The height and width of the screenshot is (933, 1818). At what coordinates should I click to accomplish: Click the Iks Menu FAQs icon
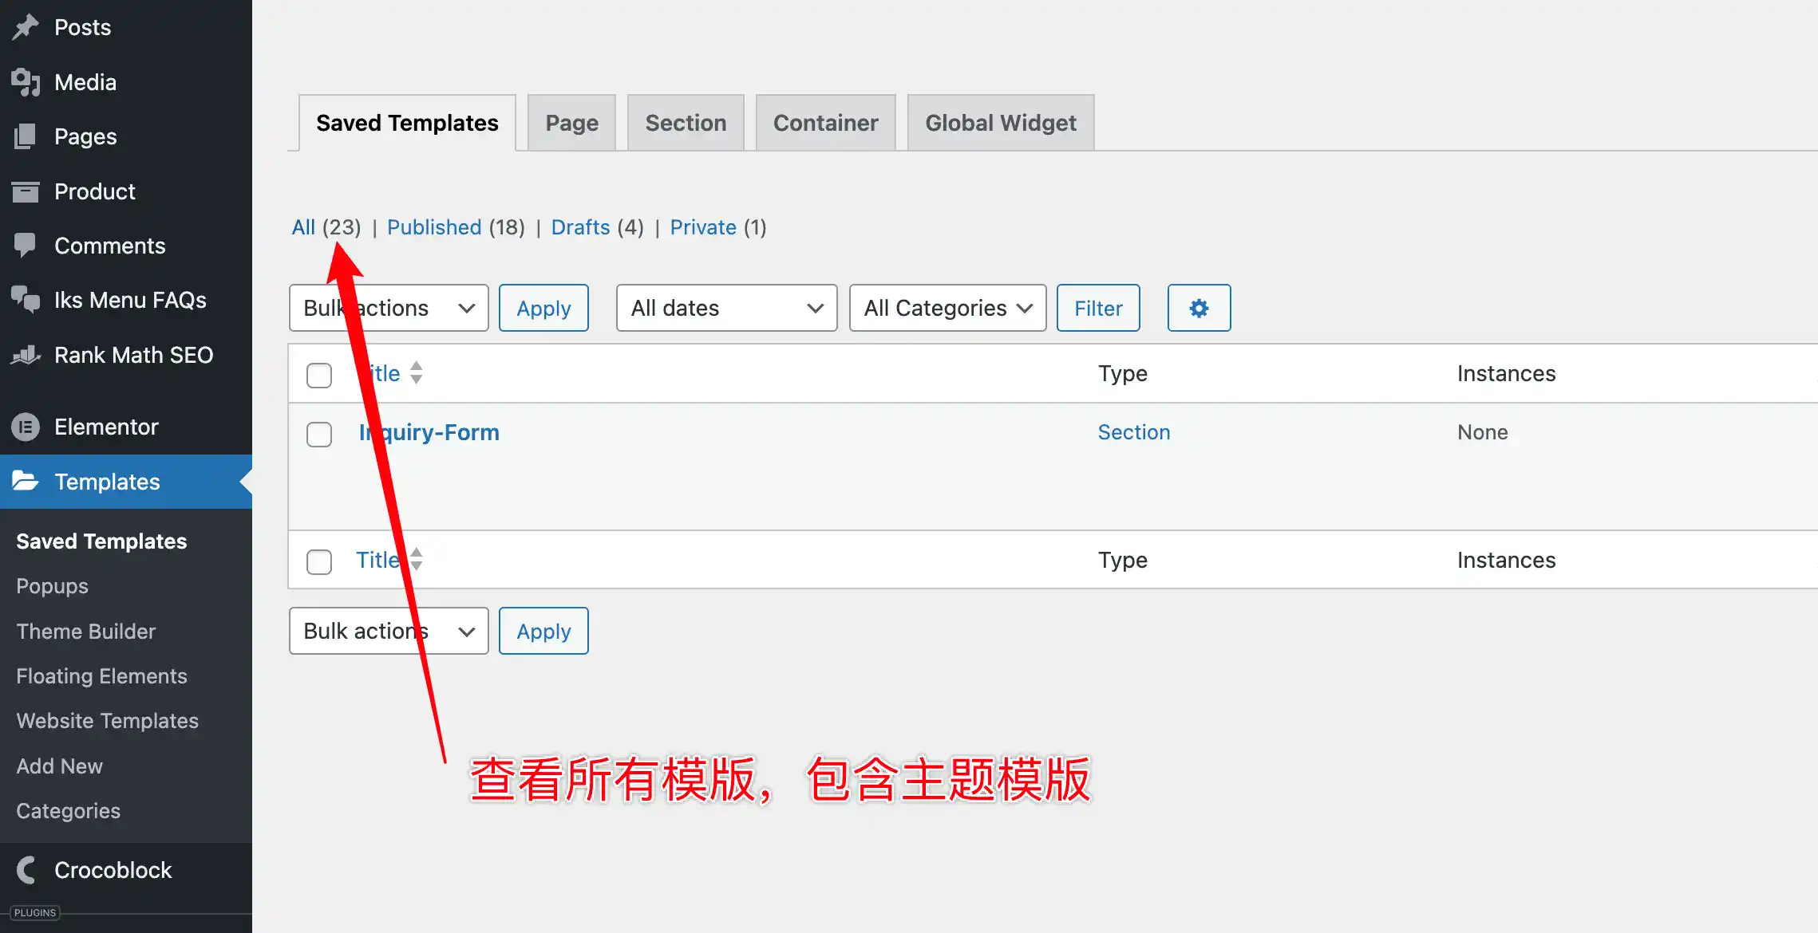coord(26,300)
